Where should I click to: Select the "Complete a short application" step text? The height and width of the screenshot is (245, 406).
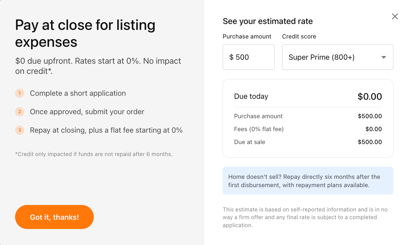tap(78, 93)
